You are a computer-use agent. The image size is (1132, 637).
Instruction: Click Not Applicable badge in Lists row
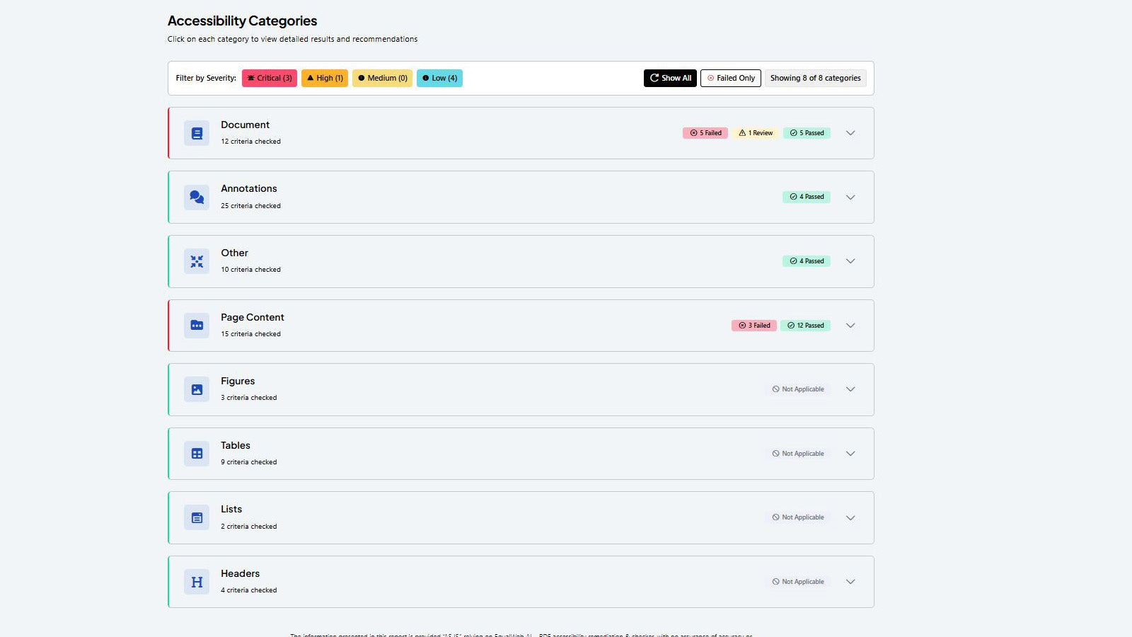coord(798,517)
